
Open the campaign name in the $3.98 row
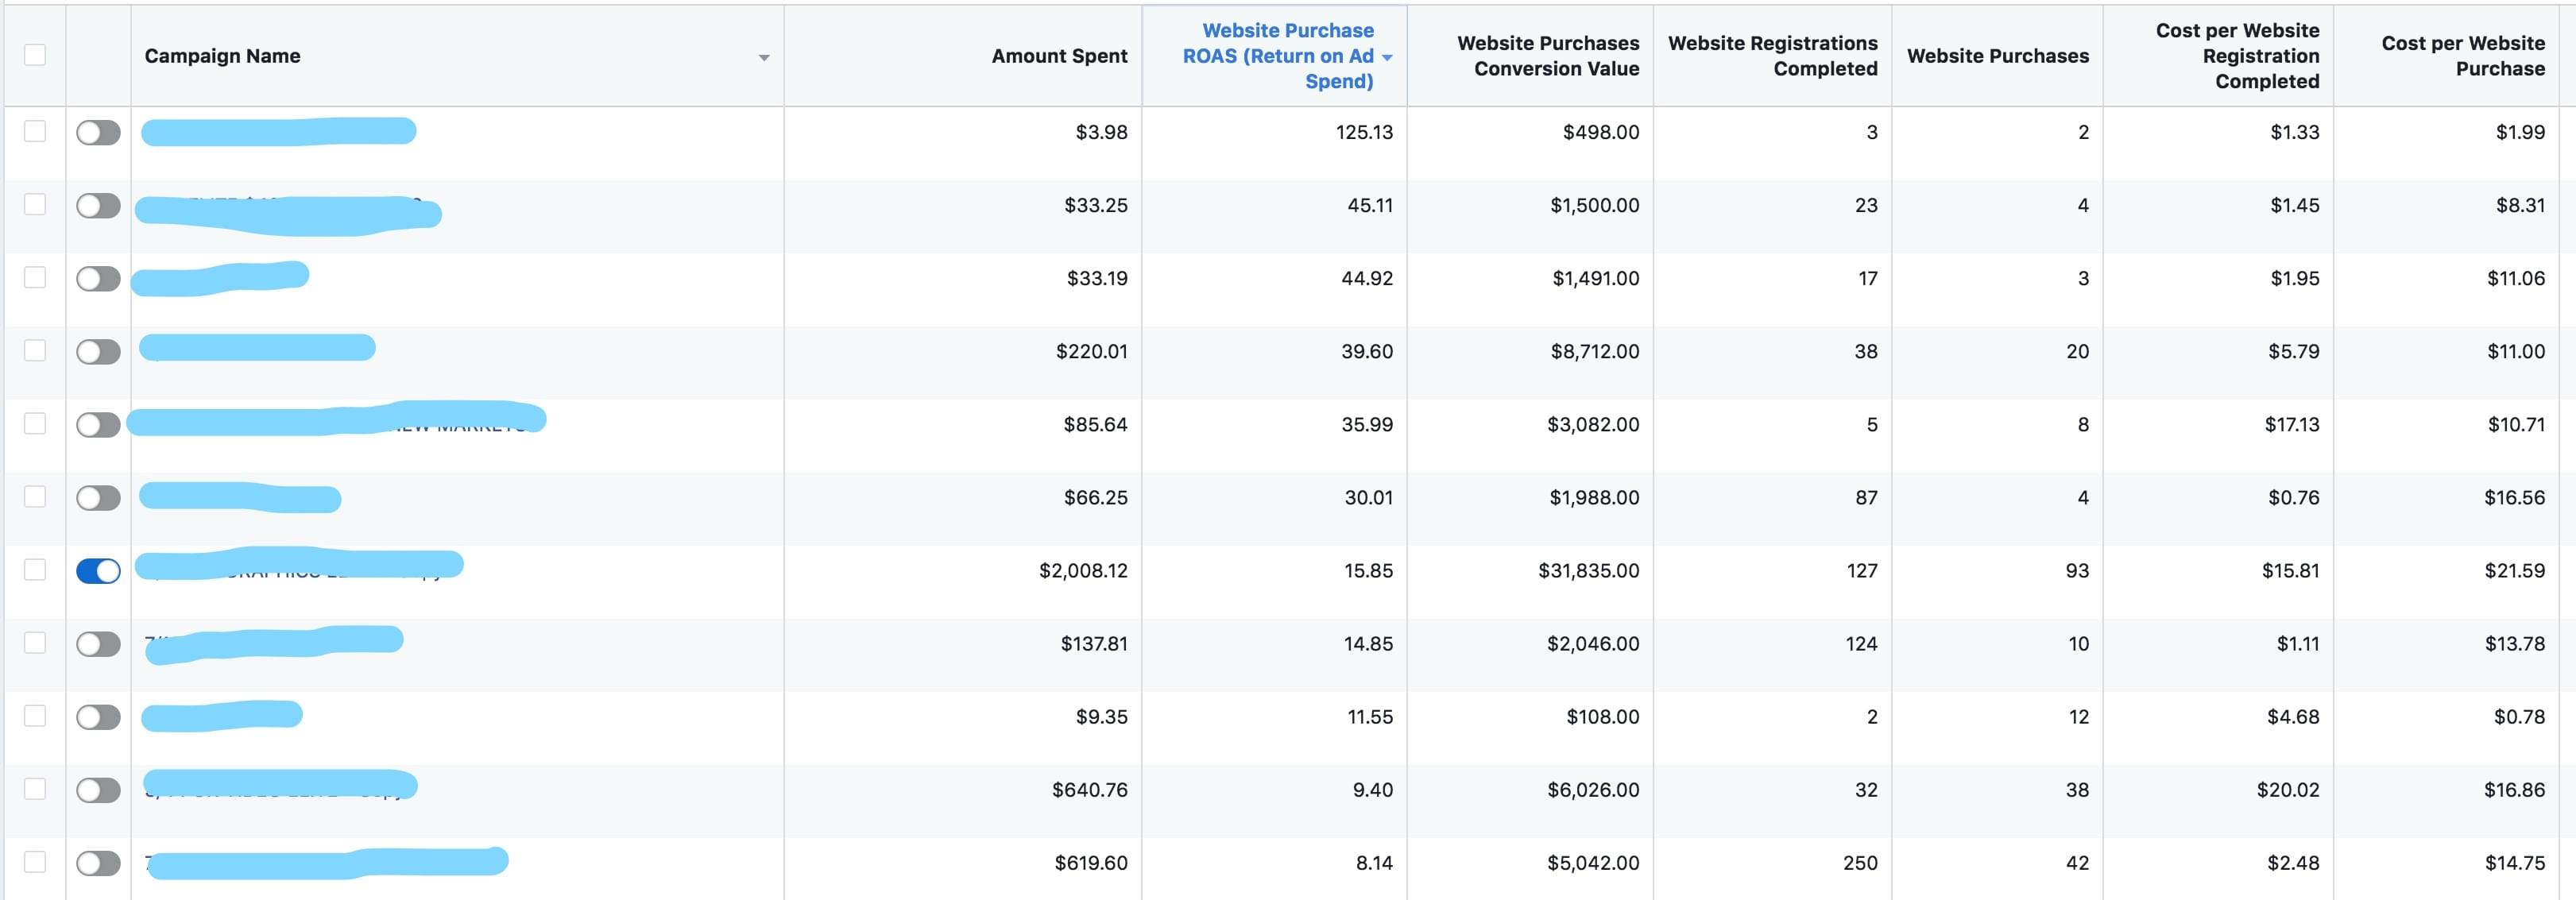tap(278, 131)
